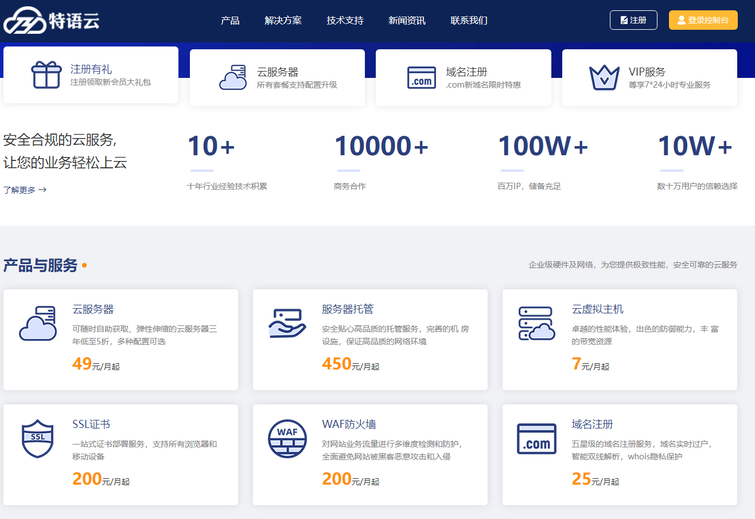Click the .com icon in products 域名注册 card
The width and height of the screenshot is (755, 519).
[x=536, y=439]
